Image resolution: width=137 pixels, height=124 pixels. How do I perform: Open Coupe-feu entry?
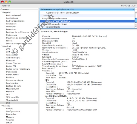[11, 114]
